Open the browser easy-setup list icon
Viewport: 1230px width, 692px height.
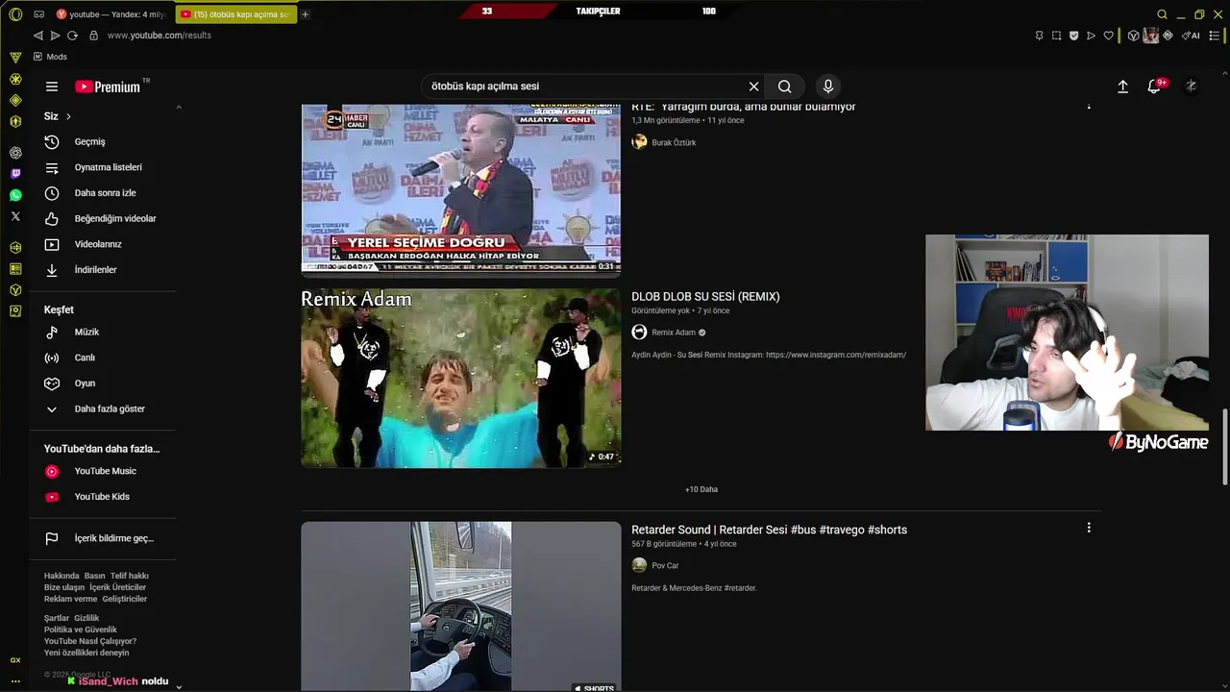(1215, 36)
